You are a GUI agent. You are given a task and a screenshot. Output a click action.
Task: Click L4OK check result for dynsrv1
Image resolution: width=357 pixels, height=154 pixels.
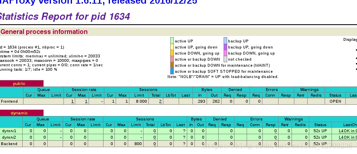348,131
